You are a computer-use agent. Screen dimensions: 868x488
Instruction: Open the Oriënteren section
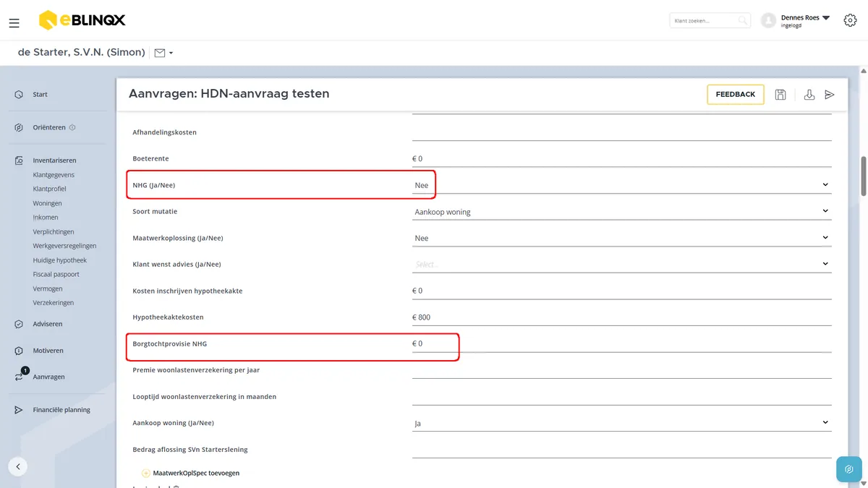click(49, 127)
